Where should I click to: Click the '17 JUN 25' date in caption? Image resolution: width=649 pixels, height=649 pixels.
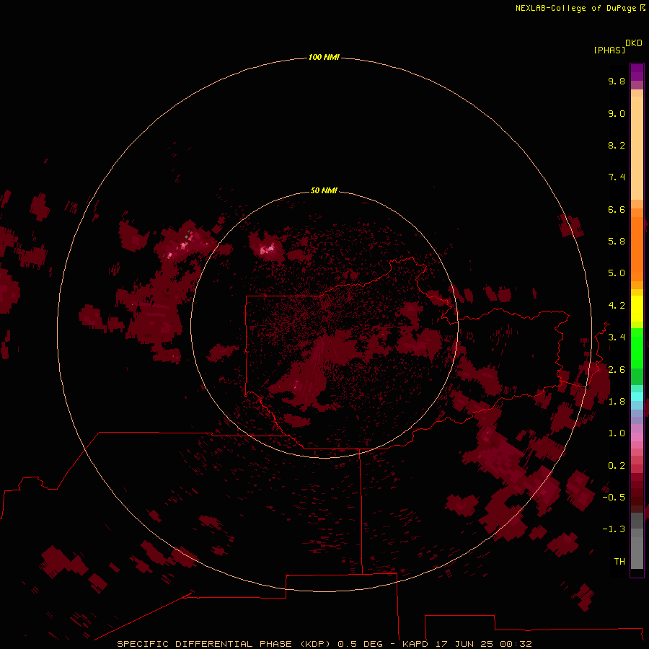pyautogui.click(x=464, y=644)
